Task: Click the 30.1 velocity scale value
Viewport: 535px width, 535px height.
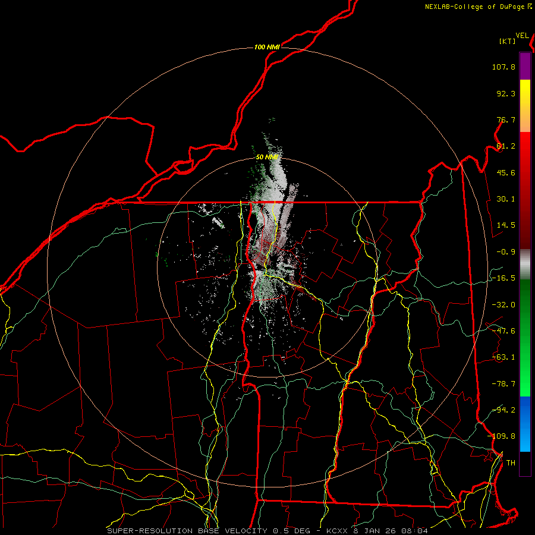Action: pos(506,199)
